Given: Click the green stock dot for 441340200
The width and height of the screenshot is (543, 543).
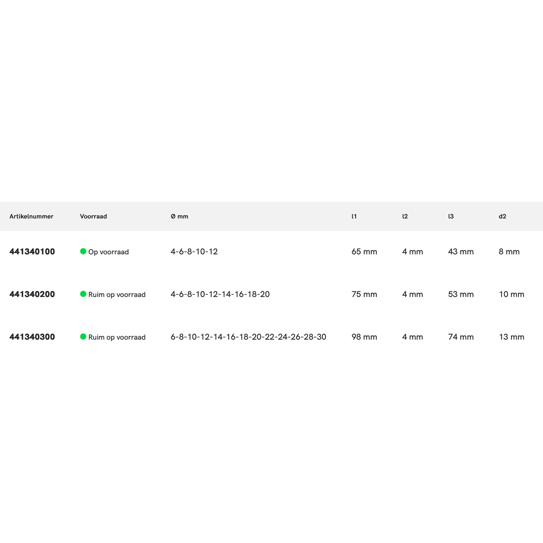Looking at the screenshot, I should pos(83,294).
